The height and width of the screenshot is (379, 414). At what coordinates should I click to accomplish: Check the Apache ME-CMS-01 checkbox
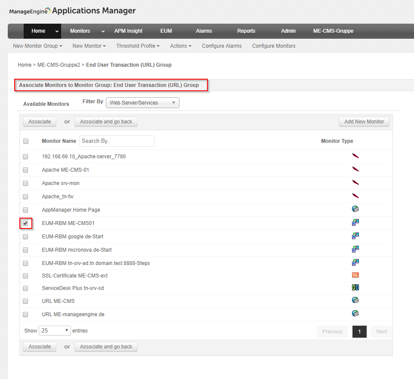(x=25, y=169)
